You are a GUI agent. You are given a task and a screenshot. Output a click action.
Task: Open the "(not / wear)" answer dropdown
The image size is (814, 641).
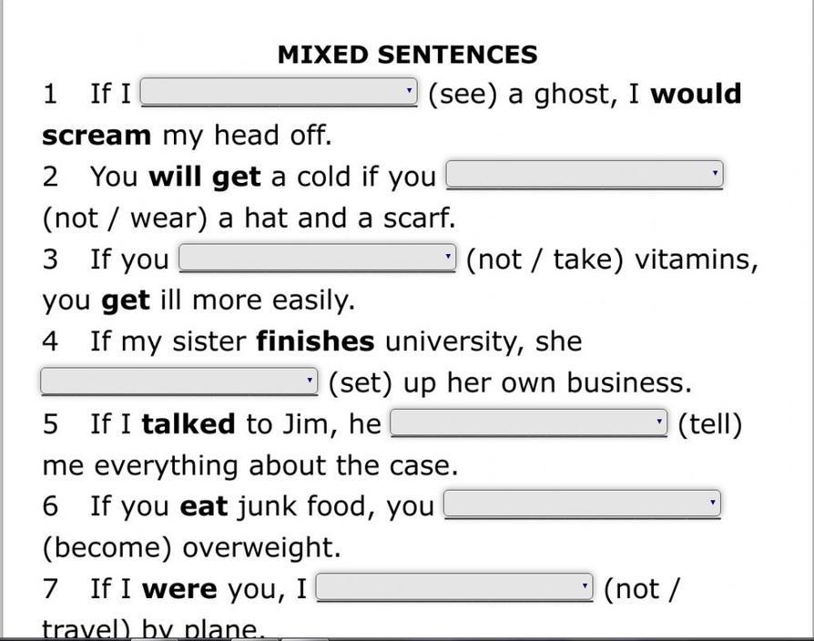(x=584, y=174)
